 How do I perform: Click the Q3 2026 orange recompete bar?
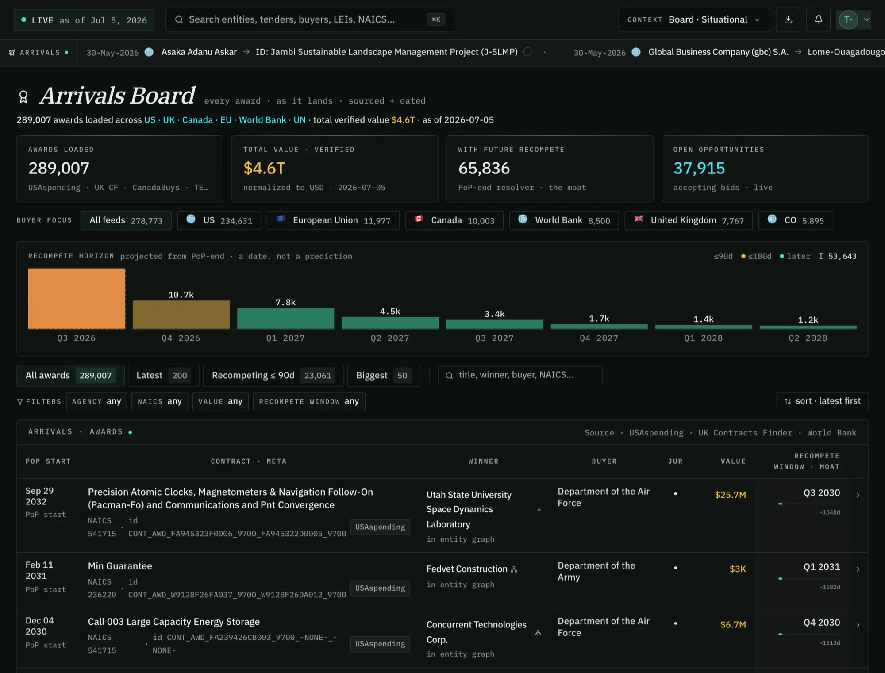tap(77, 299)
